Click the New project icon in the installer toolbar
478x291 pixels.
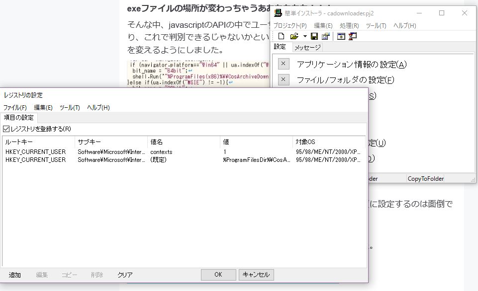(x=282, y=36)
